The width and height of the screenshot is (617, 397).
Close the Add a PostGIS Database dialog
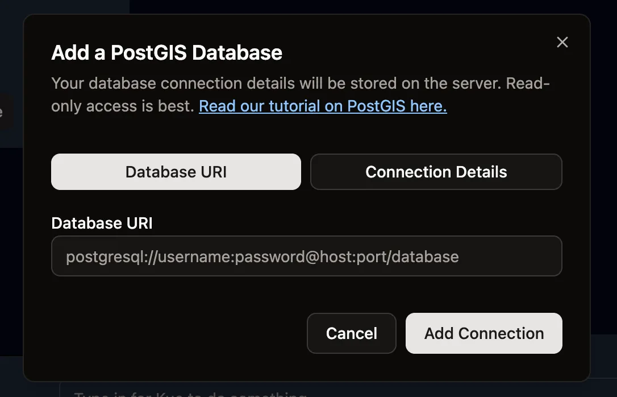point(562,42)
